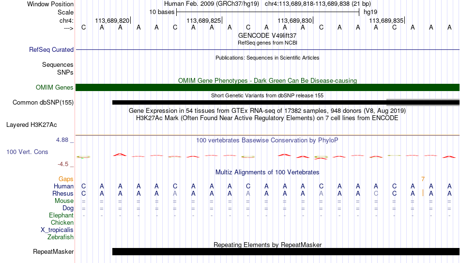Click the 113,689,830 ruler position

point(295,20)
